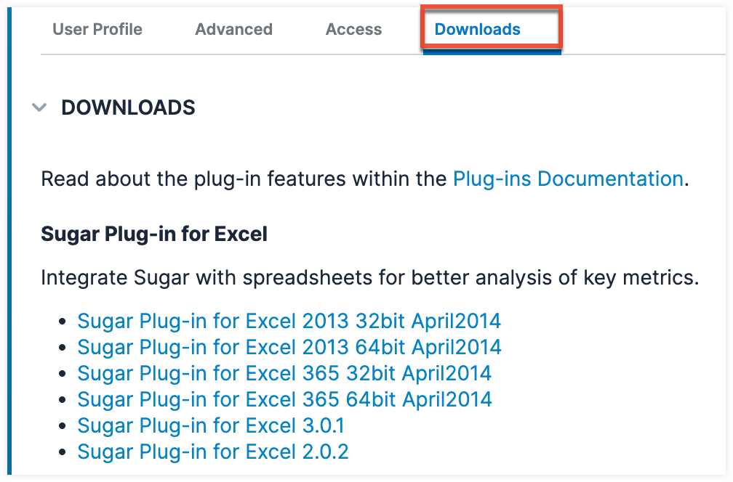This screenshot has width=733, height=482.
Task: Open the Sugar Plug-in for Excel 3.0.1 link
Action: (211, 425)
